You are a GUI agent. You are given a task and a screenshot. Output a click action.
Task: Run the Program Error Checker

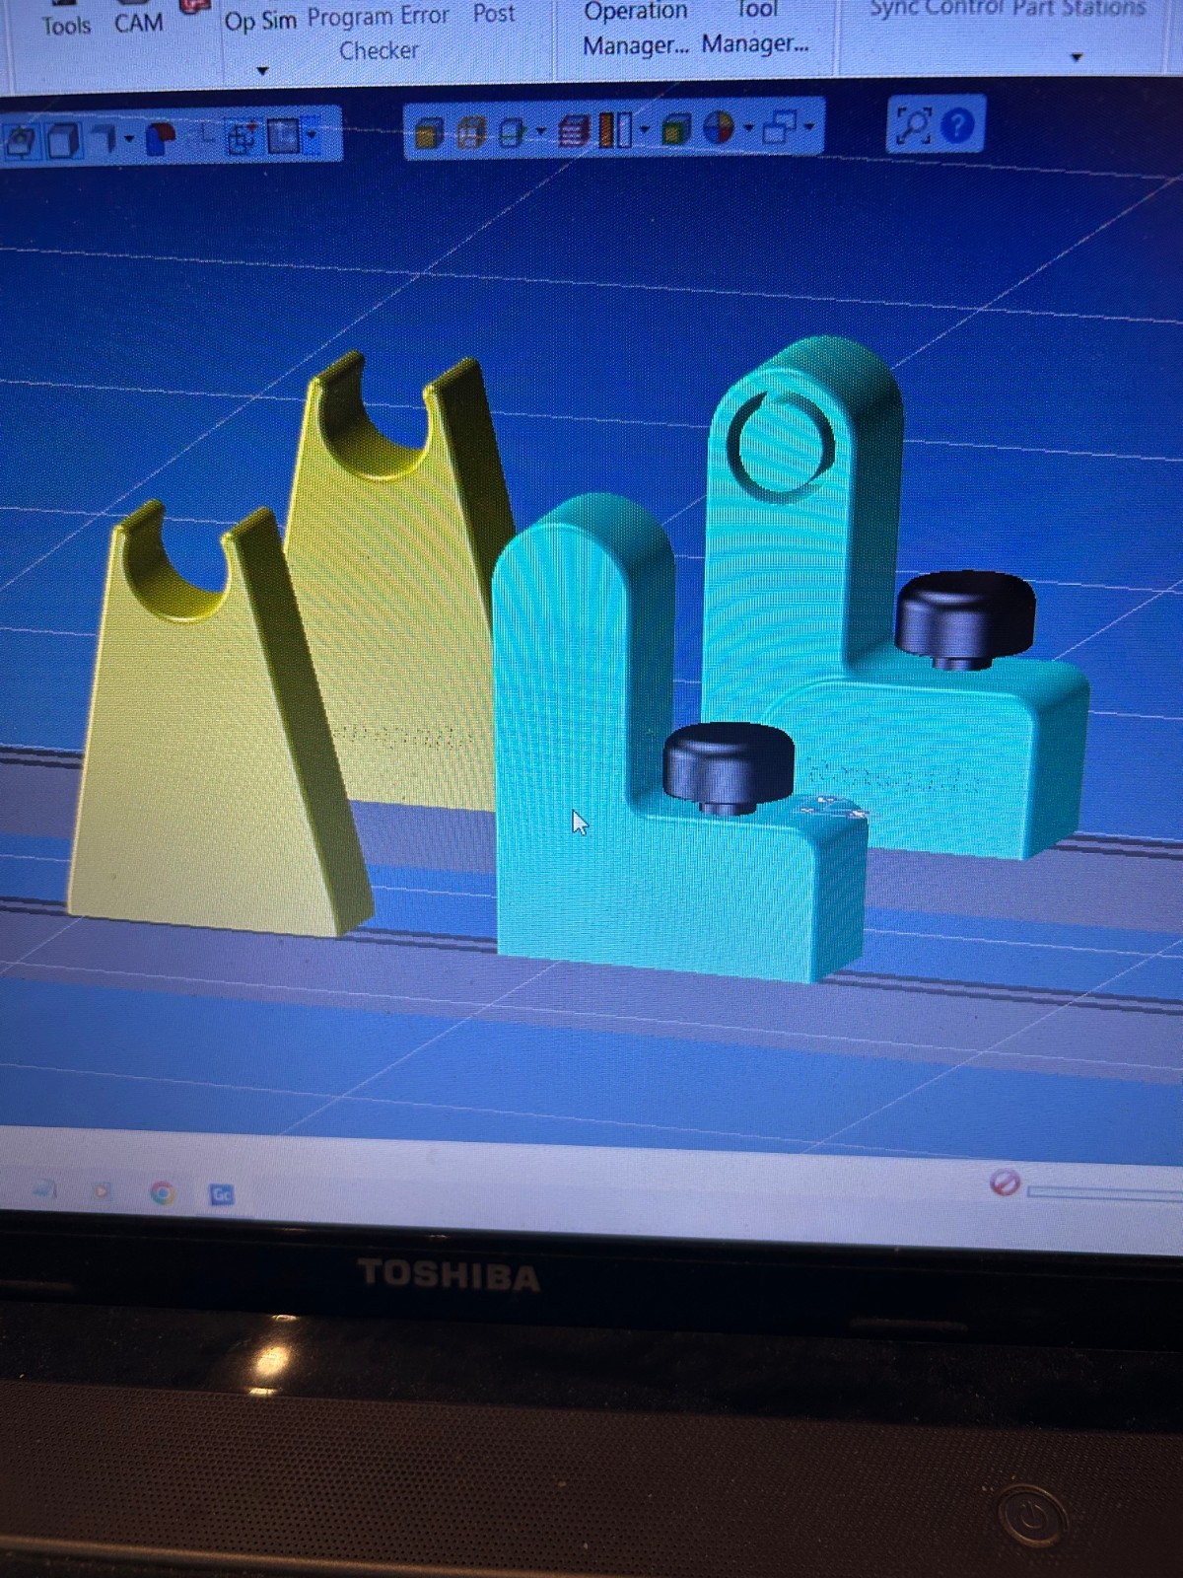click(379, 33)
